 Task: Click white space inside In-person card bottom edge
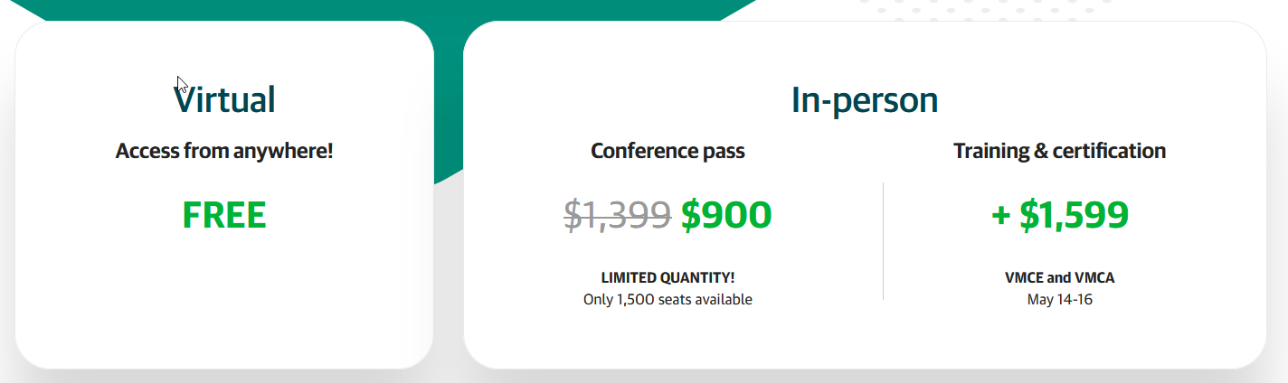pyautogui.click(x=865, y=343)
